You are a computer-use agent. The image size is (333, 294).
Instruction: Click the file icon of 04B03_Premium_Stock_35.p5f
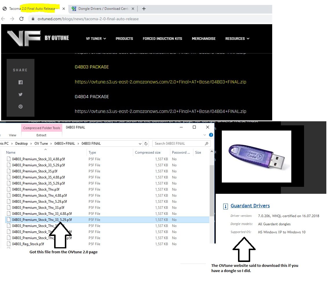(x=8, y=171)
